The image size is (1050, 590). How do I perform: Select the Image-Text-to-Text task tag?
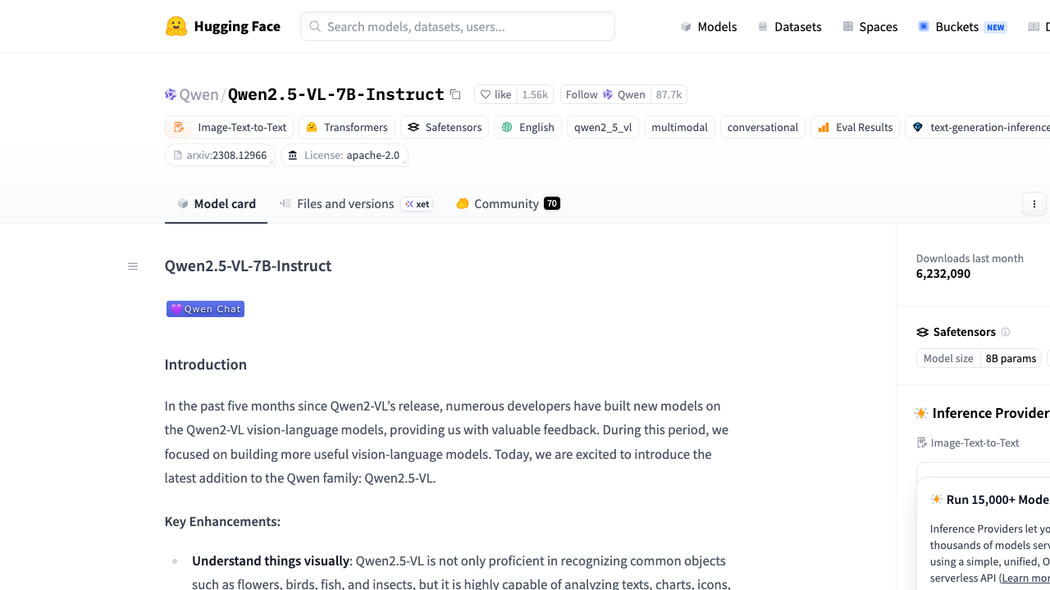230,127
